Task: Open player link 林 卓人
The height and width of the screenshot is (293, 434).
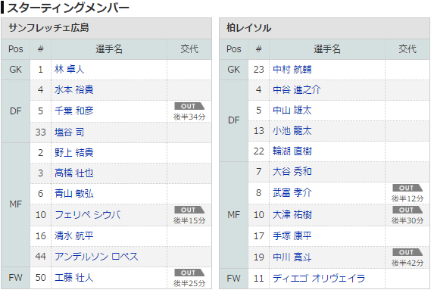Action: [69, 69]
